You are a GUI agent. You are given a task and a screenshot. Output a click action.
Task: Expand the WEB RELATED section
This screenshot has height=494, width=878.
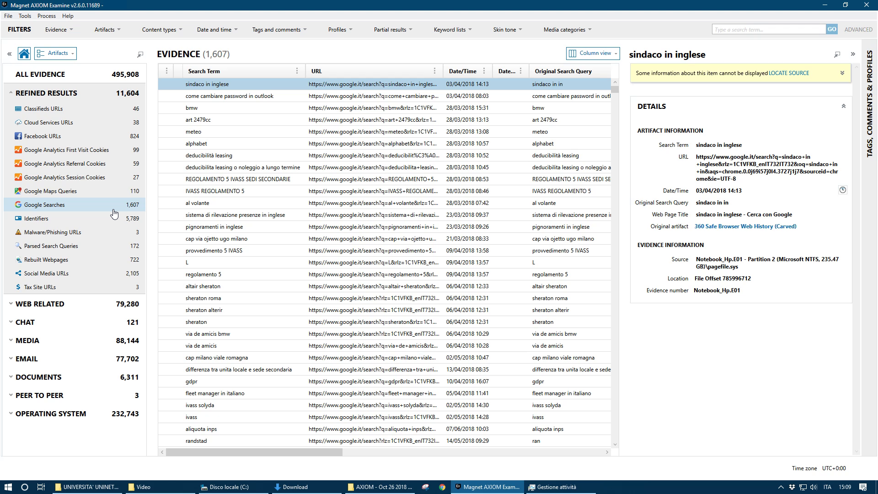(x=11, y=304)
